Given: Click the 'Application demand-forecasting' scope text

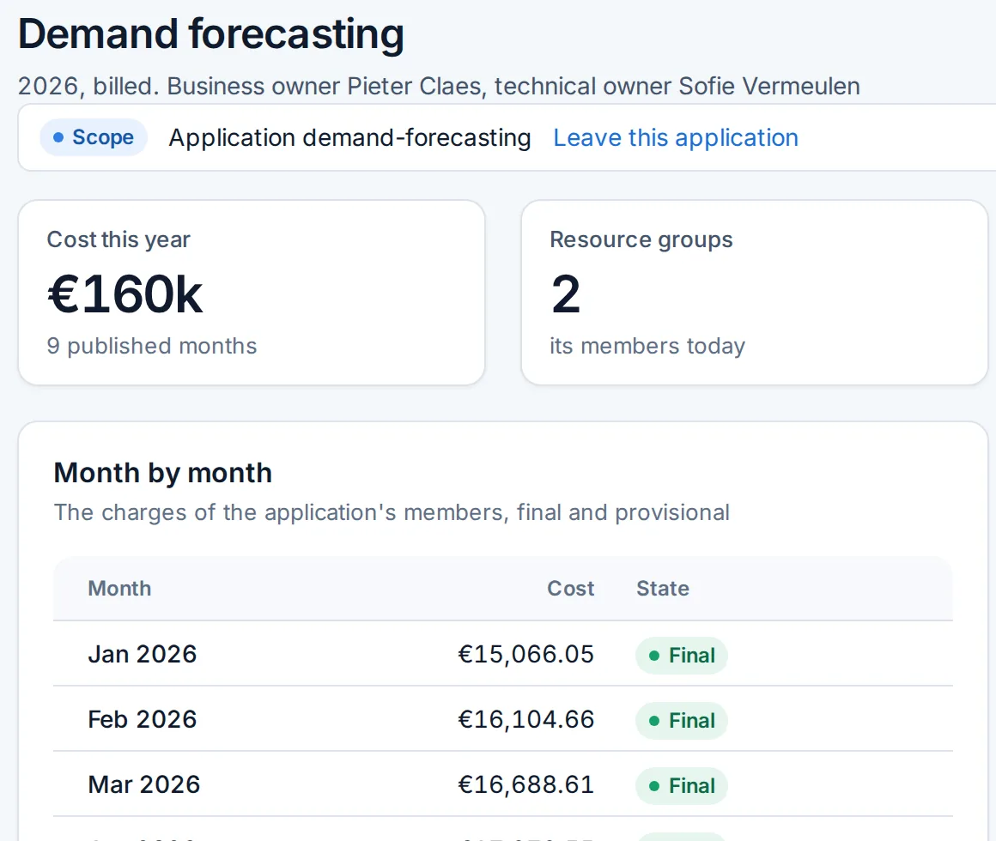Looking at the screenshot, I should click(349, 137).
